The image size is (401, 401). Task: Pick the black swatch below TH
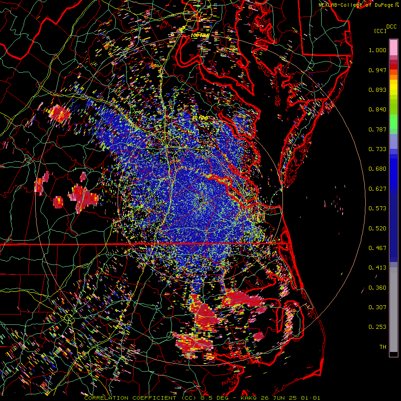[393, 354]
